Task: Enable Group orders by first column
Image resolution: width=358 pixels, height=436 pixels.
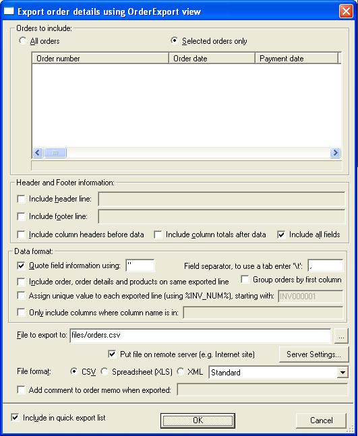Action: point(245,280)
